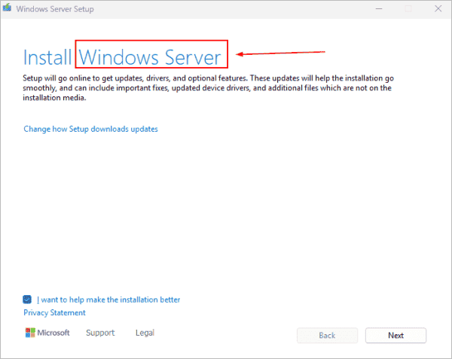452x359 pixels.
Task: Click the 'Setup will go online' description paragraph
Action: pos(208,88)
